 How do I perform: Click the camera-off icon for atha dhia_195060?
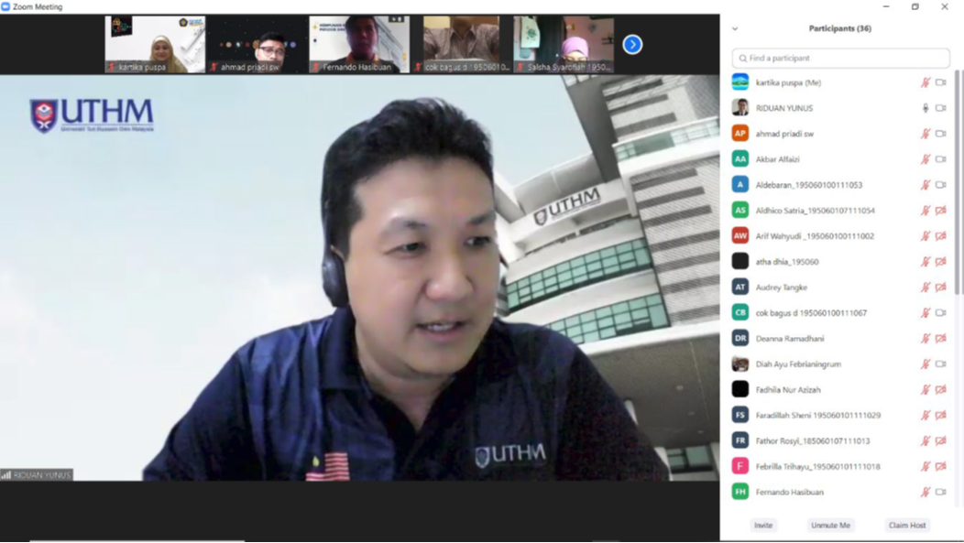pos(941,262)
